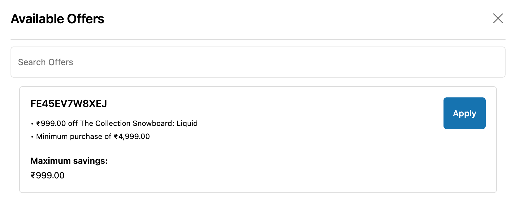Image resolution: width=517 pixels, height=224 pixels.
Task: Click the bullet before the discount line
Action: point(32,124)
